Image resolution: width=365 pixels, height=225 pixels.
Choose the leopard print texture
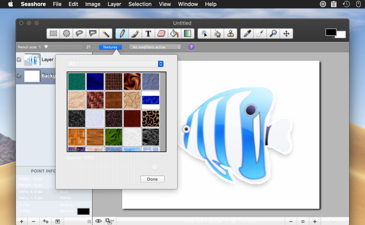151,118
